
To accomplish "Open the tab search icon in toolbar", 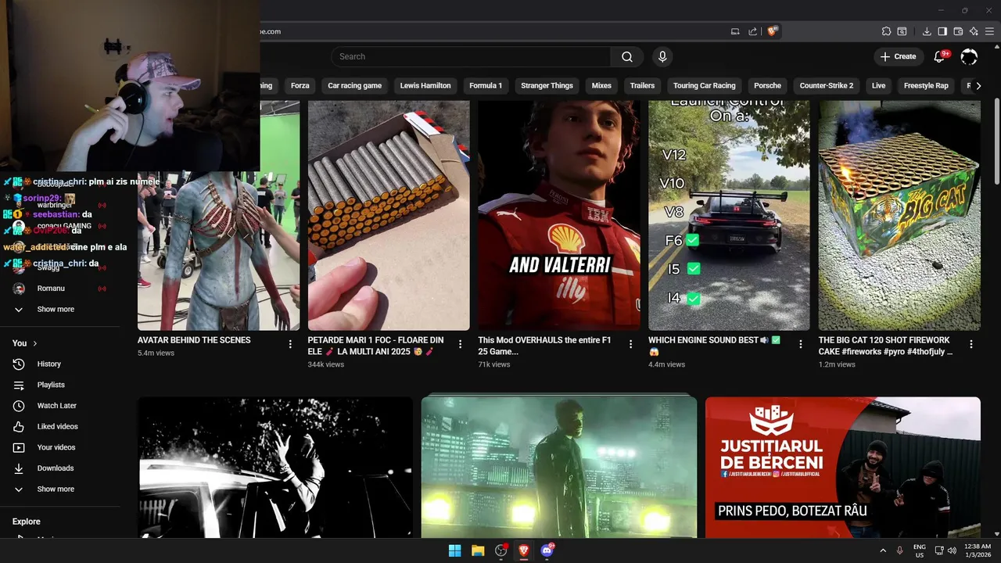I will click(902, 31).
